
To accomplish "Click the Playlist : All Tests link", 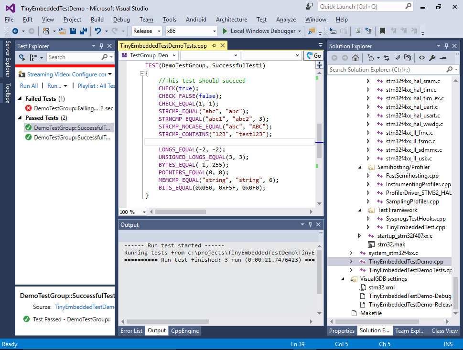I will coord(96,86).
